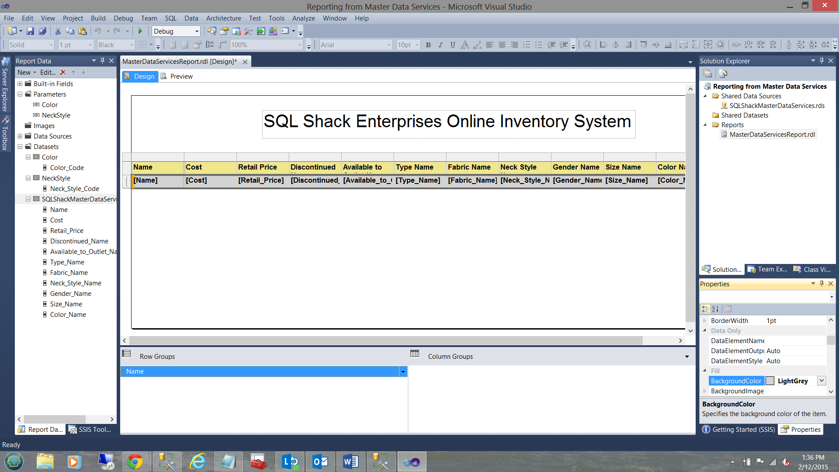Switch to the Preview tab

177,76
